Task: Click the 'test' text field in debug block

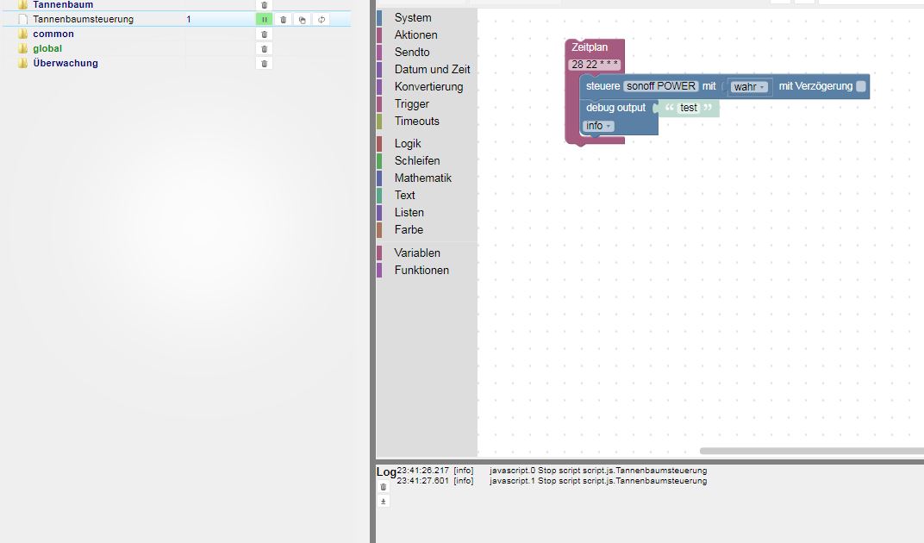Action: pos(688,109)
